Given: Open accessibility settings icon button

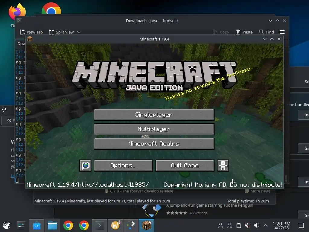Looking at the screenshot, I should pyautogui.click(x=223, y=165).
